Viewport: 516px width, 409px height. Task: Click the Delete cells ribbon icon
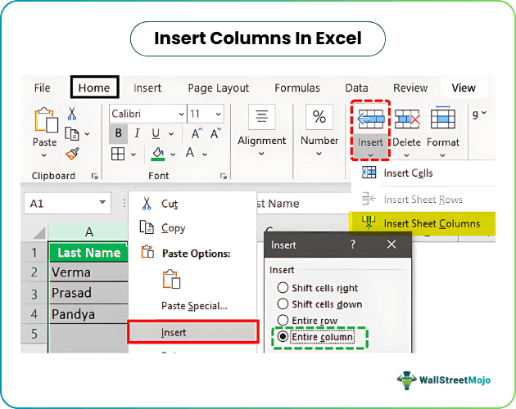coord(407,119)
